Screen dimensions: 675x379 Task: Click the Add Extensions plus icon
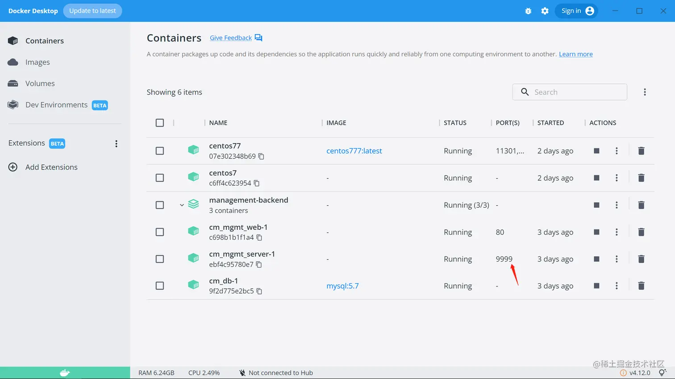[x=13, y=167]
